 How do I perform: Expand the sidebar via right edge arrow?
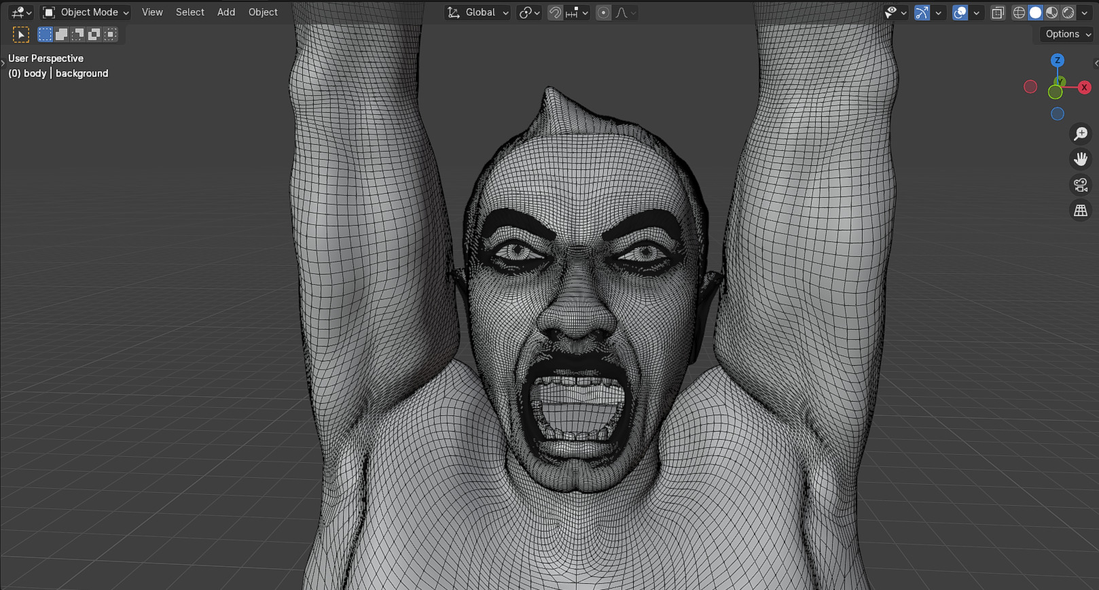coord(1096,63)
